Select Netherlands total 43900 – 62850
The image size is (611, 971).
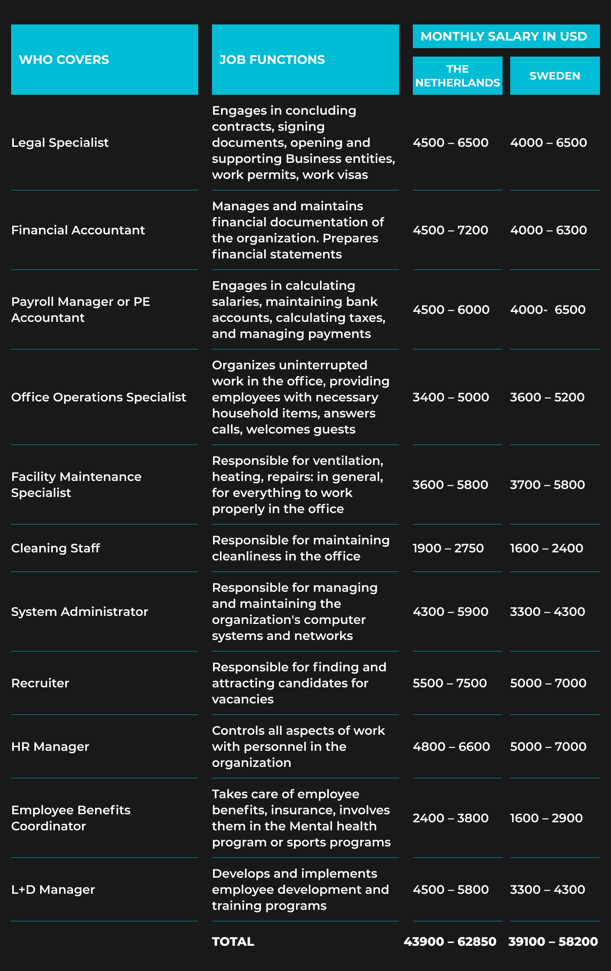pos(450,942)
